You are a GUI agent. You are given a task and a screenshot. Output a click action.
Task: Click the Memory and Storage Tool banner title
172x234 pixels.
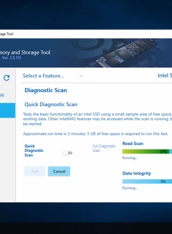(25, 53)
